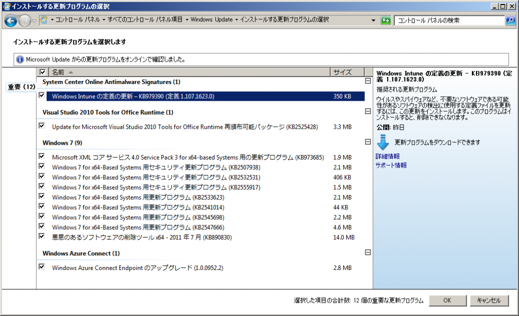Screen dimensions: 519x316
Task: Click the blue download arrow icon
Action: click(383, 142)
